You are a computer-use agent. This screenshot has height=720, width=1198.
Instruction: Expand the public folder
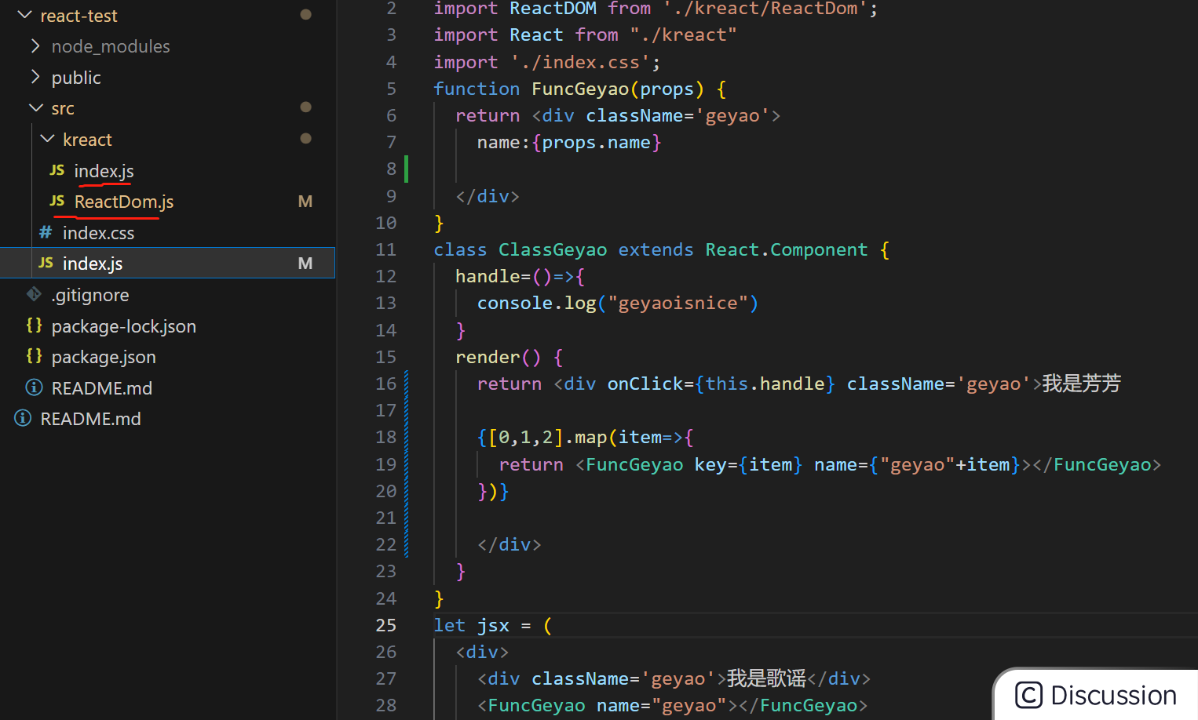click(35, 77)
